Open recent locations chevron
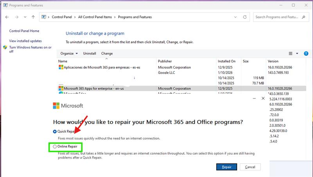Viewport: 313px width, 177px height. point(25,17)
